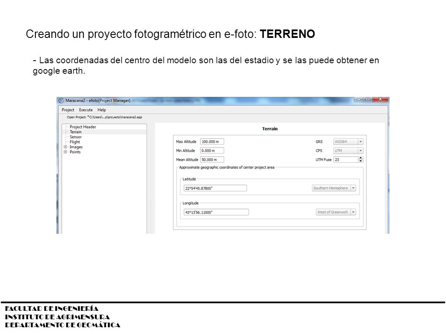
Task: Open the Southern Hemisphere dropdown
Action: pos(334,188)
